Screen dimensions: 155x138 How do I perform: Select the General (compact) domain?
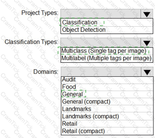pos(107,102)
